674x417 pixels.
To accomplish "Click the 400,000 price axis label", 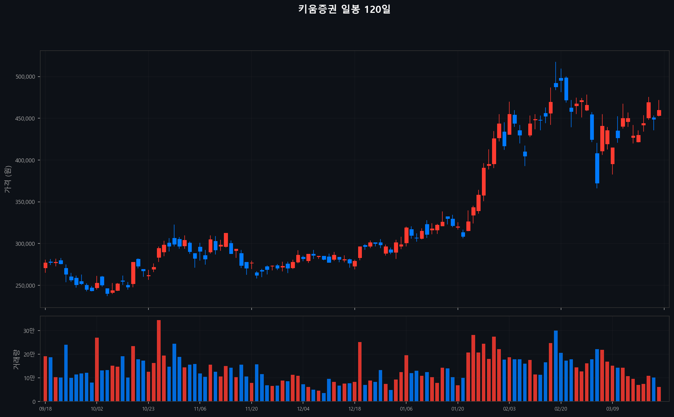I will click(25, 160).
